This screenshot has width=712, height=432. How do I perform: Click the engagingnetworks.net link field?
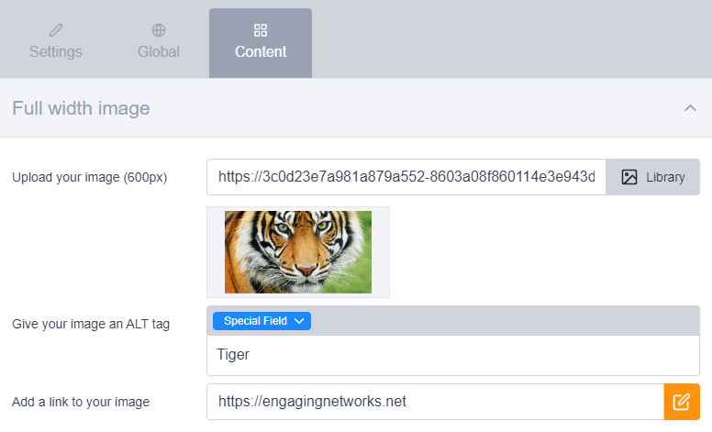click(x=434, y=402)
